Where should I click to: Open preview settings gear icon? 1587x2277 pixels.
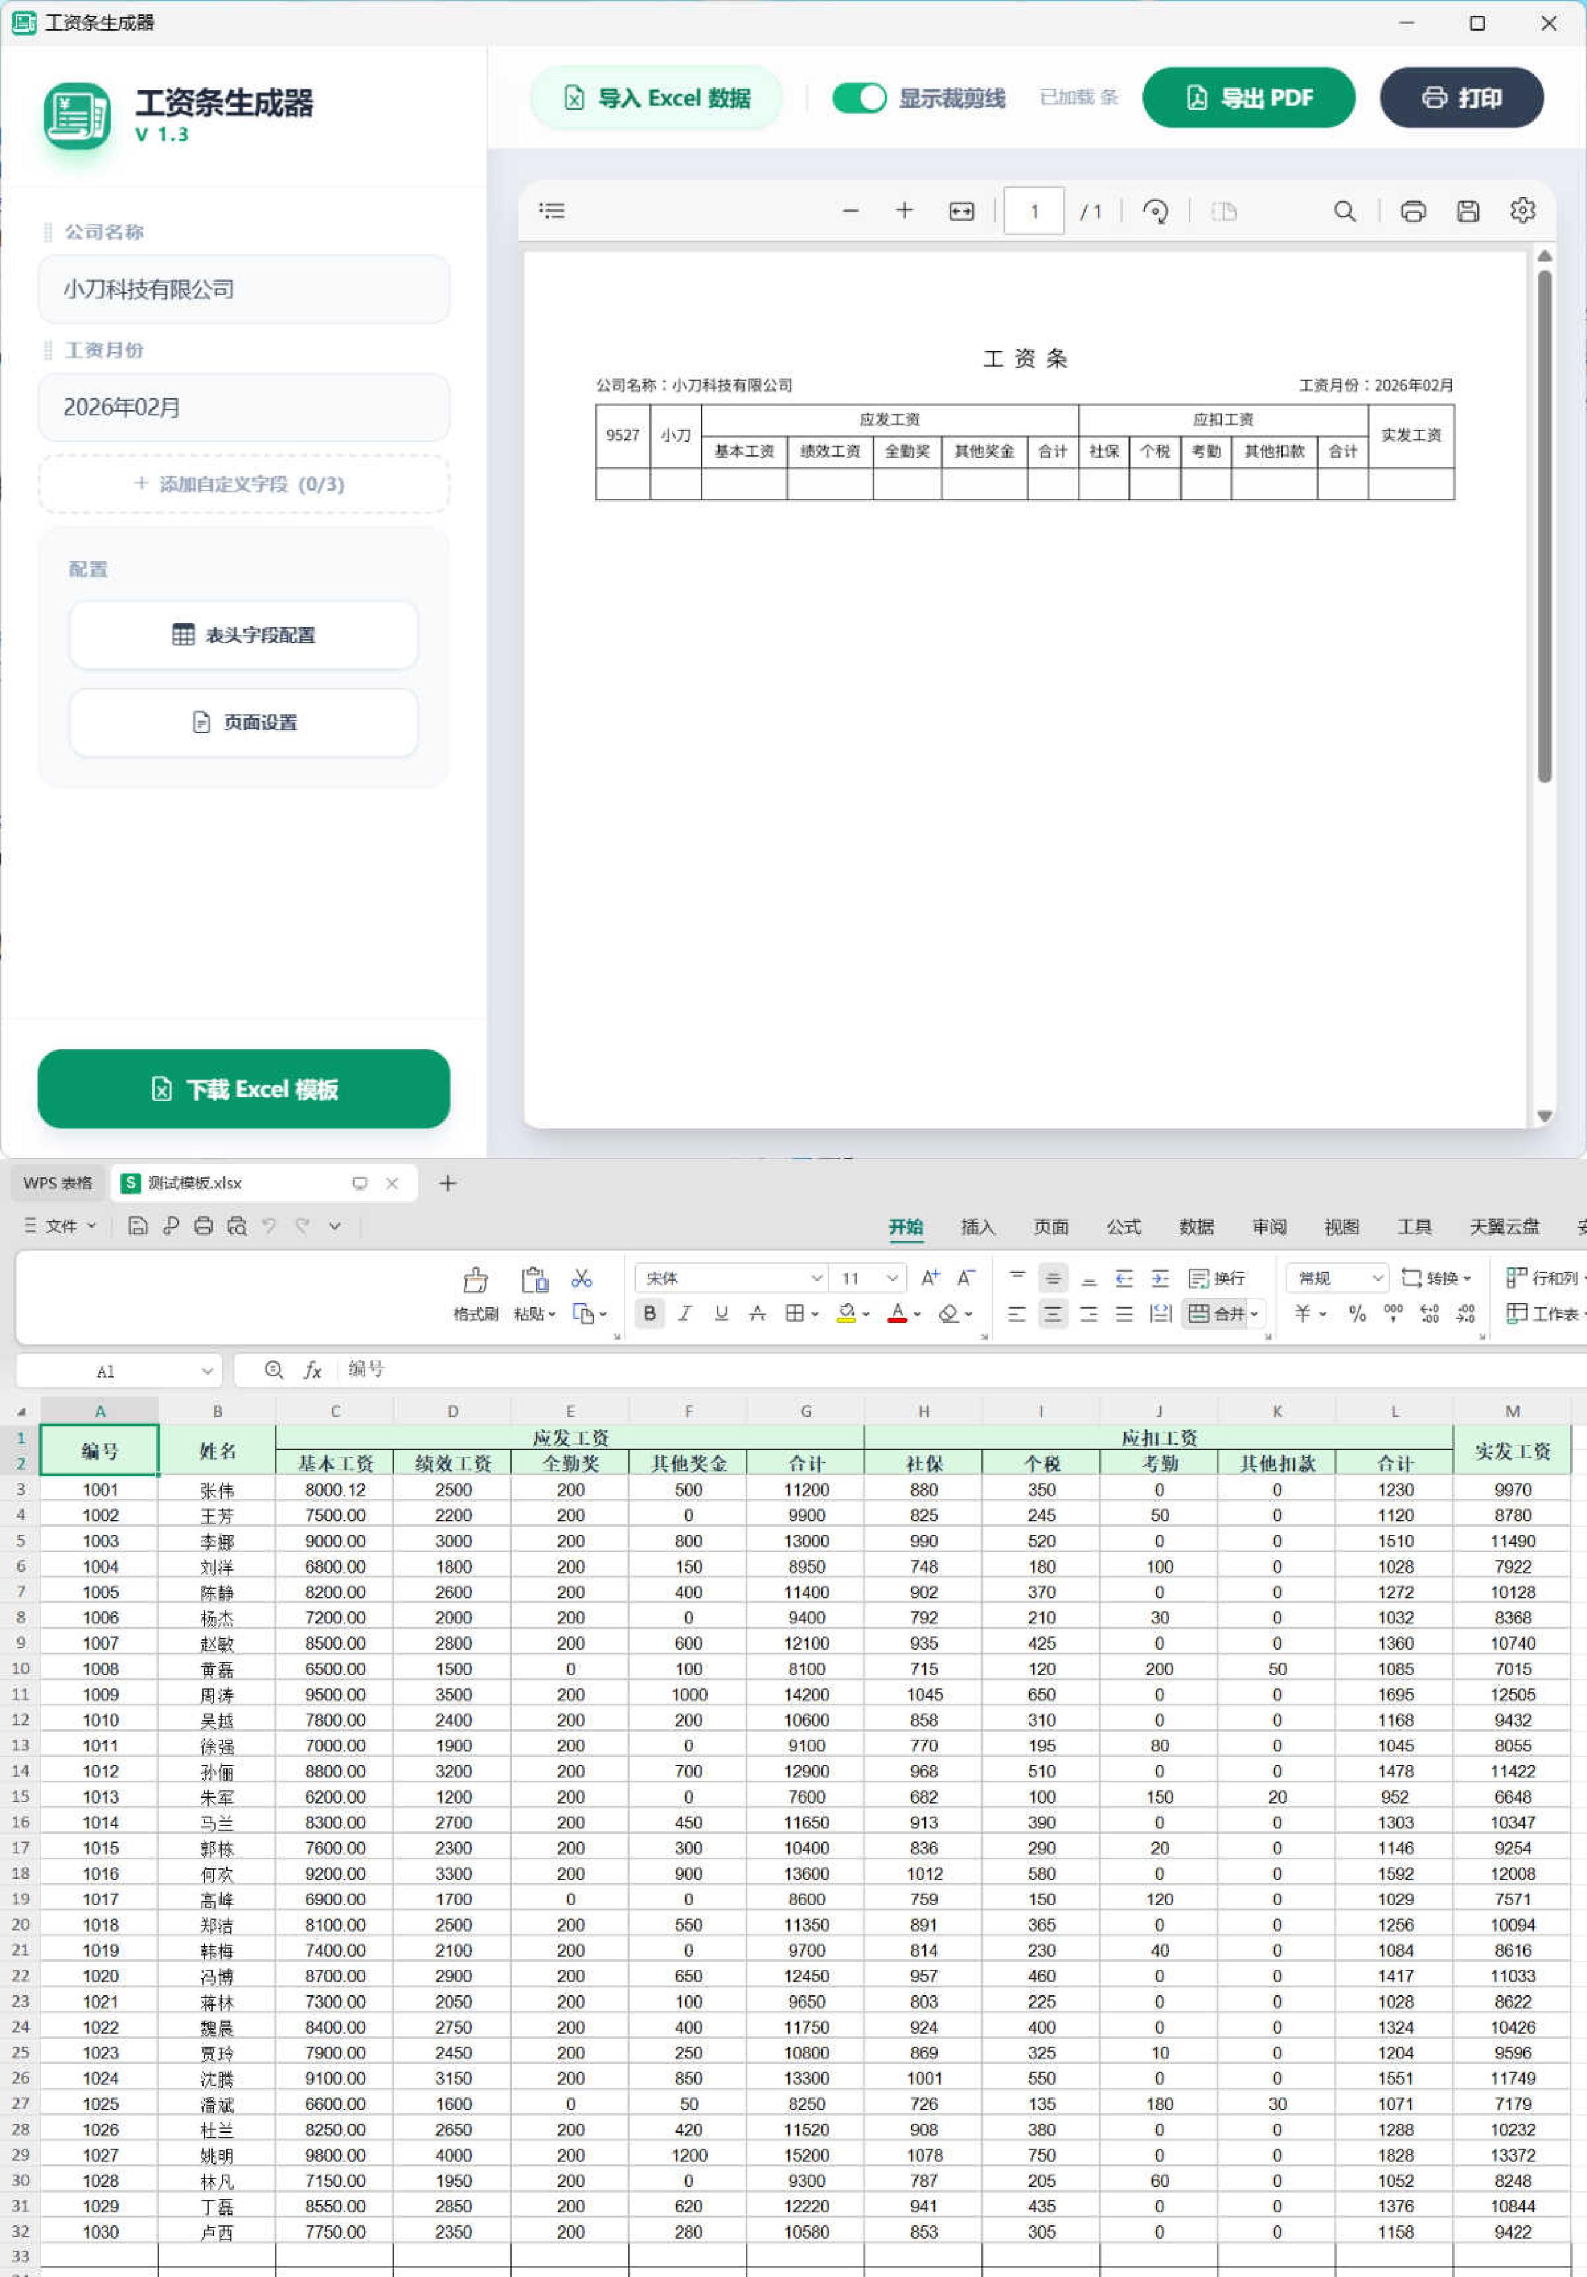click(x=1522, y=210)
